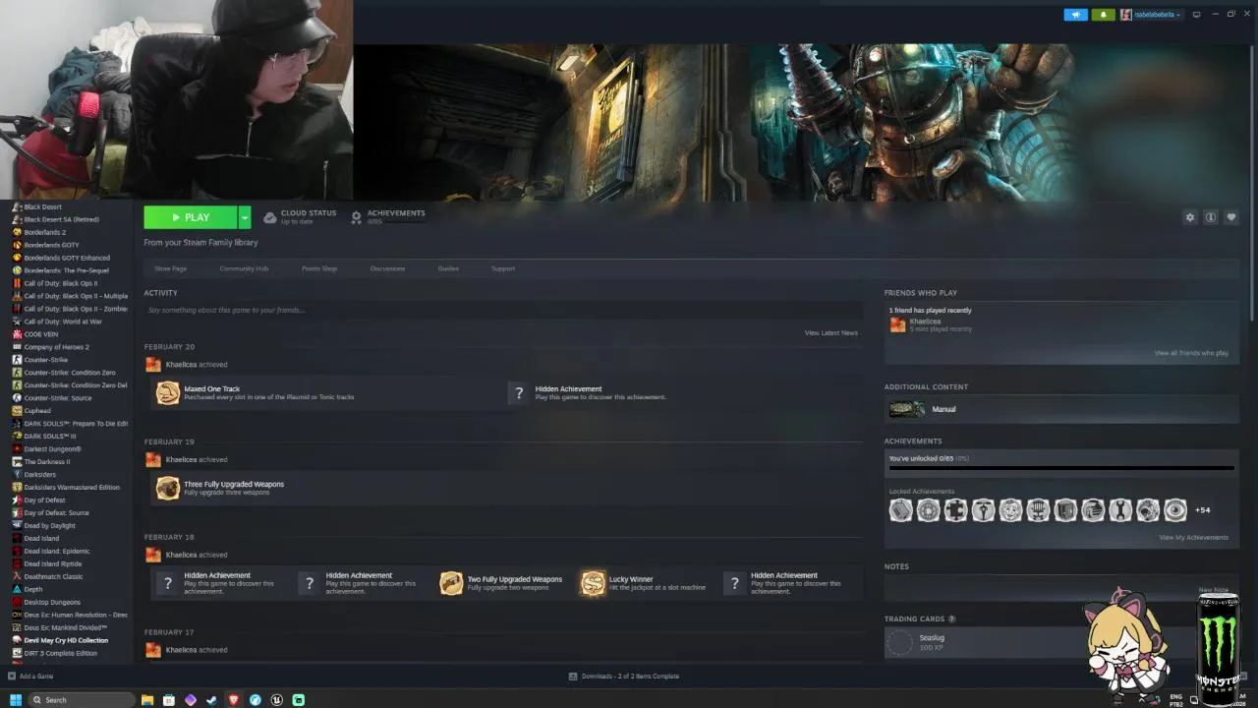Open the Store Page tab
The width and height of the screenshot is (1258, 708).
(x=170, y=268)
